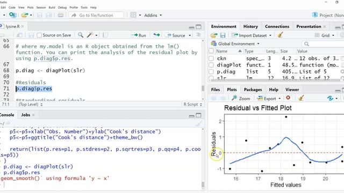This screenshot has width=344, height=193.
Task: Click the Workspace Panes grid icon
Action: [x=133, y=15]
